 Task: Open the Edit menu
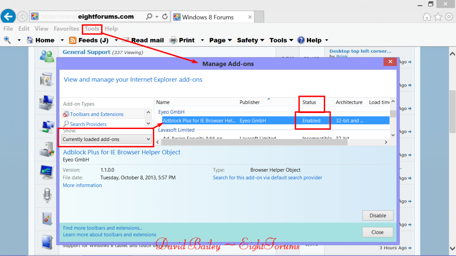pos(24,29)
